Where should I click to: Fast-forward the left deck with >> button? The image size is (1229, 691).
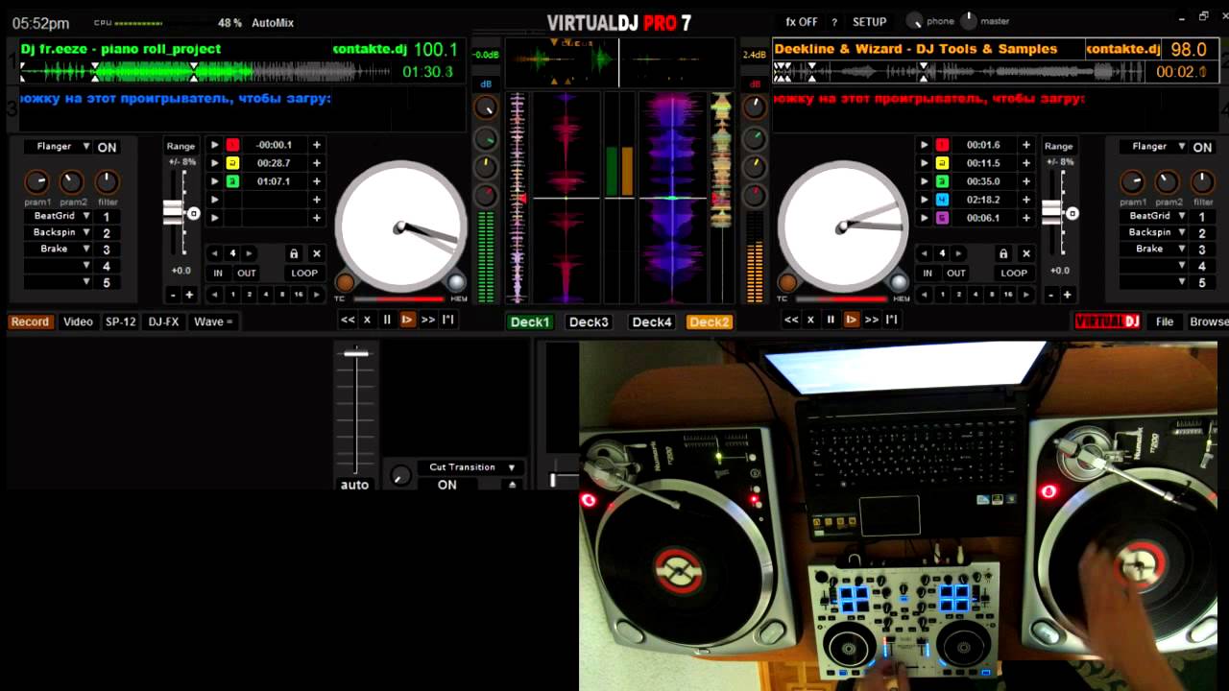click(428, 320)
